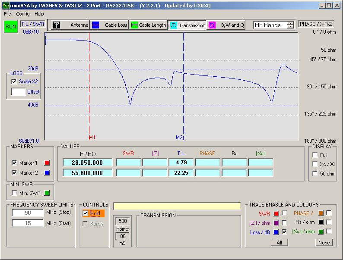Uncheck Marker 1 checkbox
Screen dimensions: 343x260
point(14,163)
